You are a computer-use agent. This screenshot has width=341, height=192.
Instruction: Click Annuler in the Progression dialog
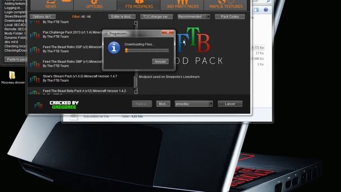coord(160,62)
